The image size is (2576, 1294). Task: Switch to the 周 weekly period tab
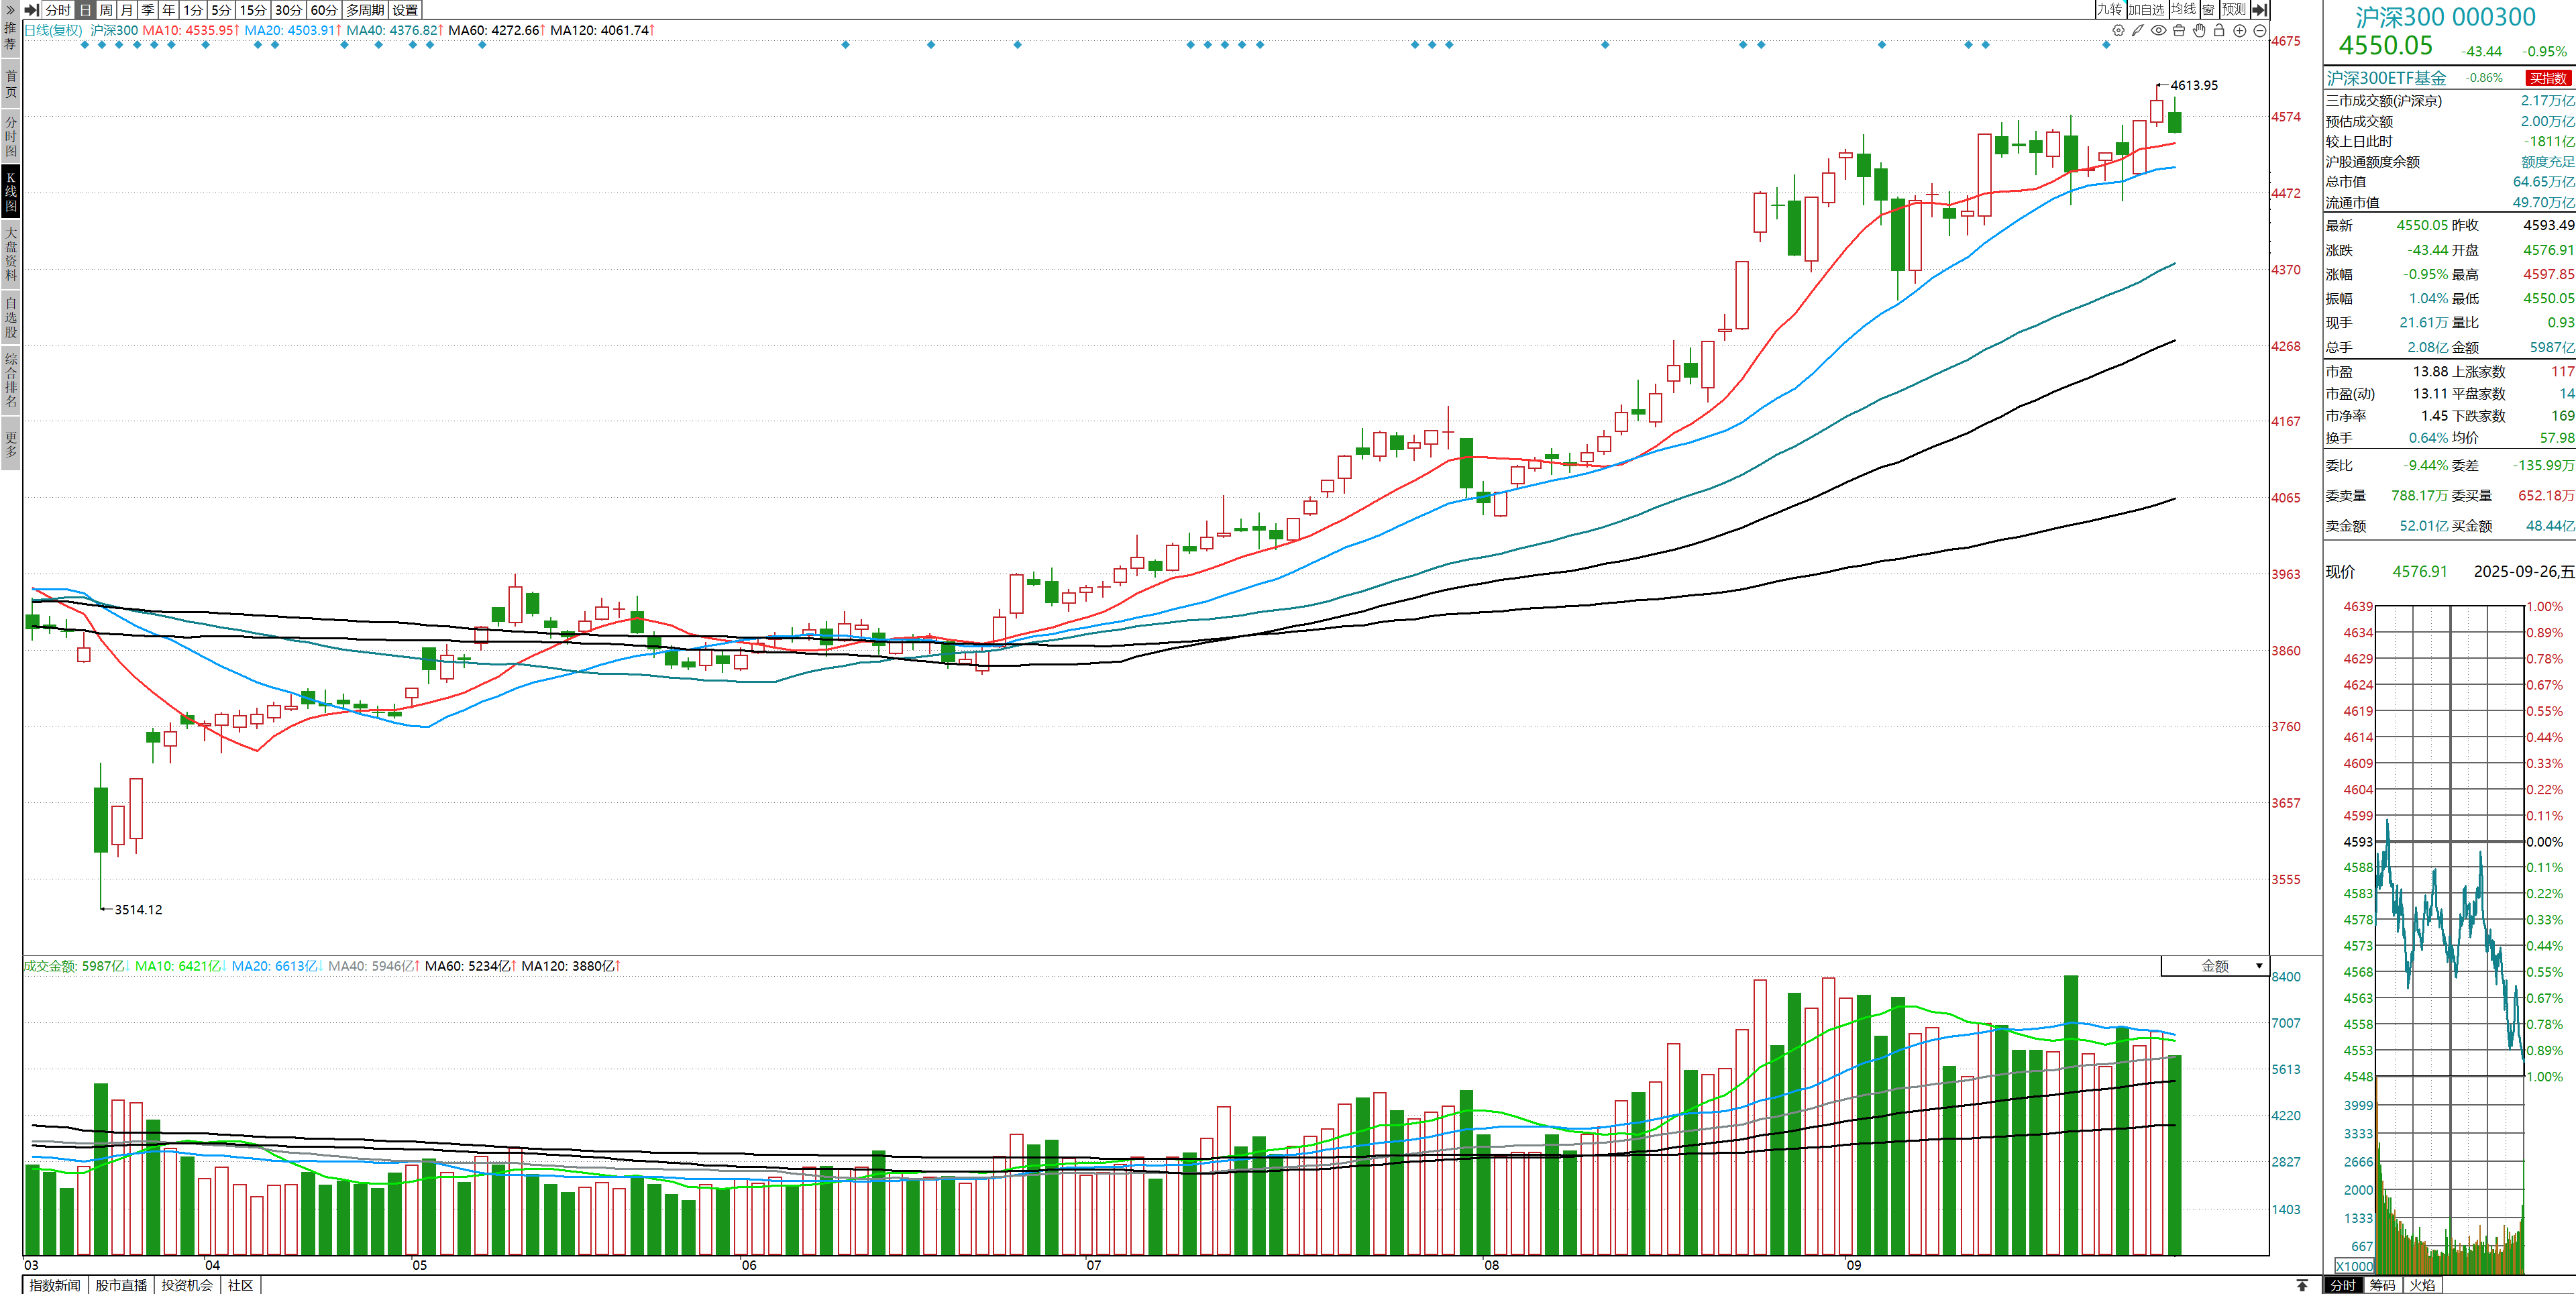pos(106,10)
